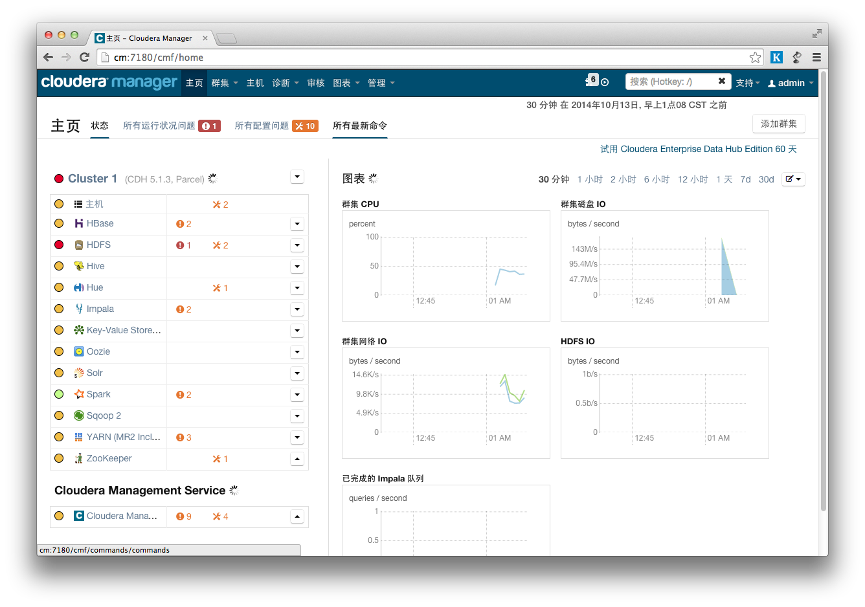Select the 30d time range
Viewport: 865px width, 607px height.
[x=766, y=179]
